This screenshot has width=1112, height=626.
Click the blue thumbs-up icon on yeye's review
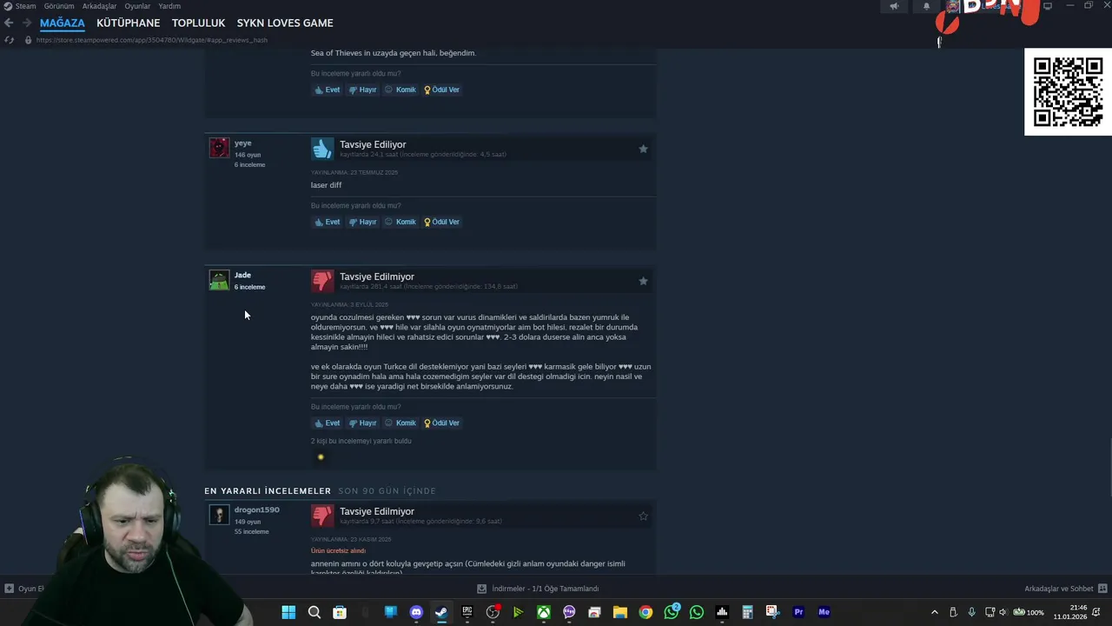pyautogui.click(x=322, y=149)
